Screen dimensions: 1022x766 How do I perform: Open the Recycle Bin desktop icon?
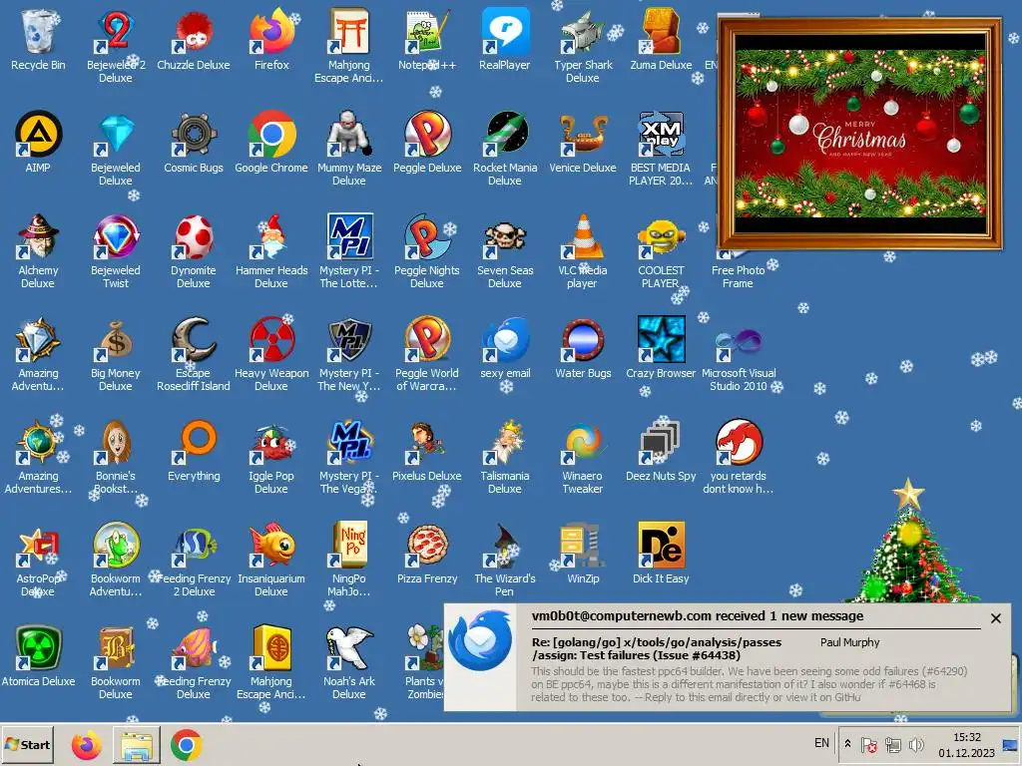pos(38,39)
